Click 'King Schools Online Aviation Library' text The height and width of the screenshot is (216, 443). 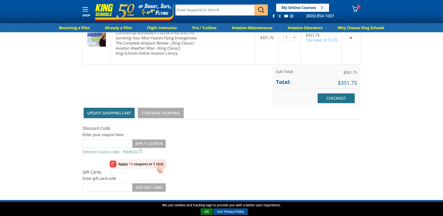pyautogui.click(x=146, y=53)
